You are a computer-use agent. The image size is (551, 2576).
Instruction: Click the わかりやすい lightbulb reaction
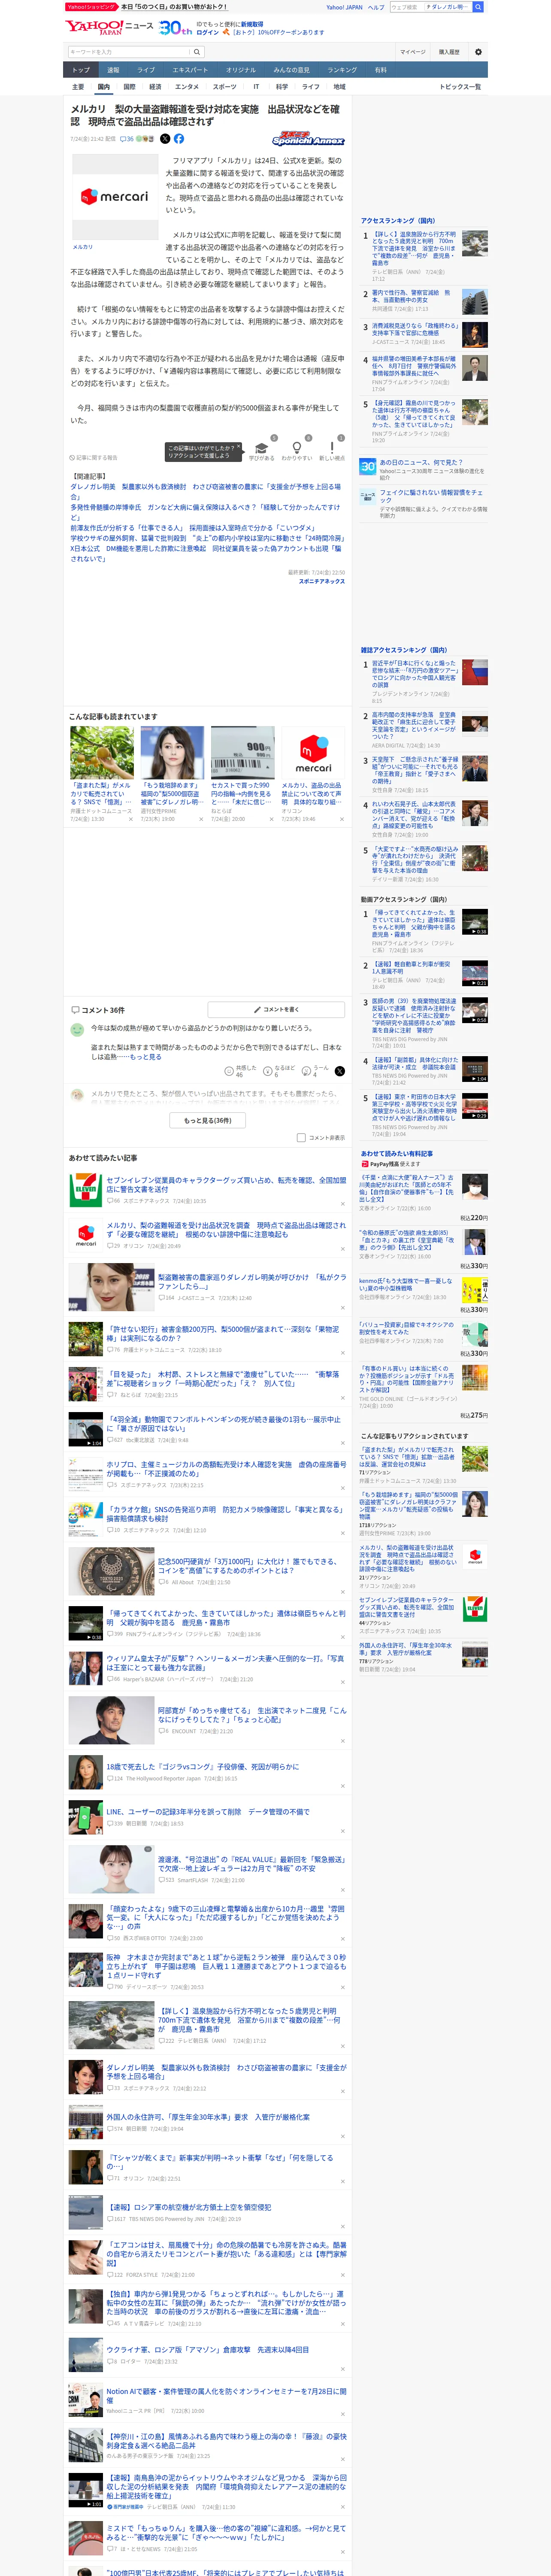pyautogui.click(x=297, y=451)
